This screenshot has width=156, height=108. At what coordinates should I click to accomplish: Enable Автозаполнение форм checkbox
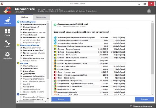click(21, 40)
